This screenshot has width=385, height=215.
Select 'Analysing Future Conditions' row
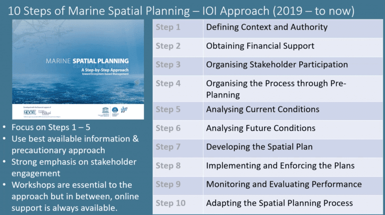(x=261, y=128)
